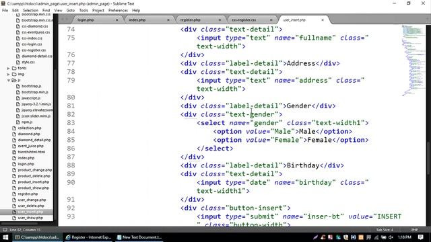Open hienthihtml.html in sidebar
Image resolution: width=431 pixels, height=242 pixels.
(32, 152)
